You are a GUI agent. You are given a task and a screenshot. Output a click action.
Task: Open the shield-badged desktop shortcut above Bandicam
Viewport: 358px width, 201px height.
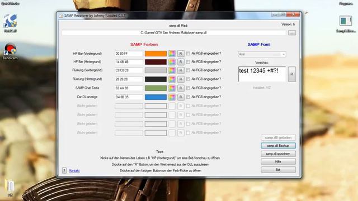(x=10, y=23)
